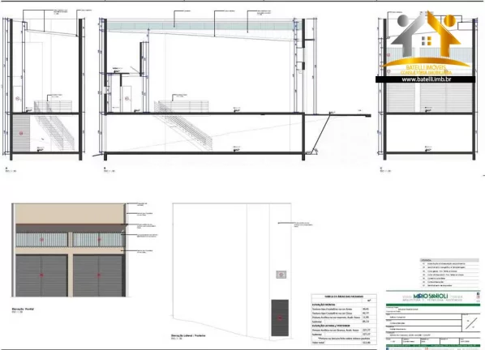Viewport: 485px width, 350px height.
Task: Select the staircase in section B
Action: (183, 125)
